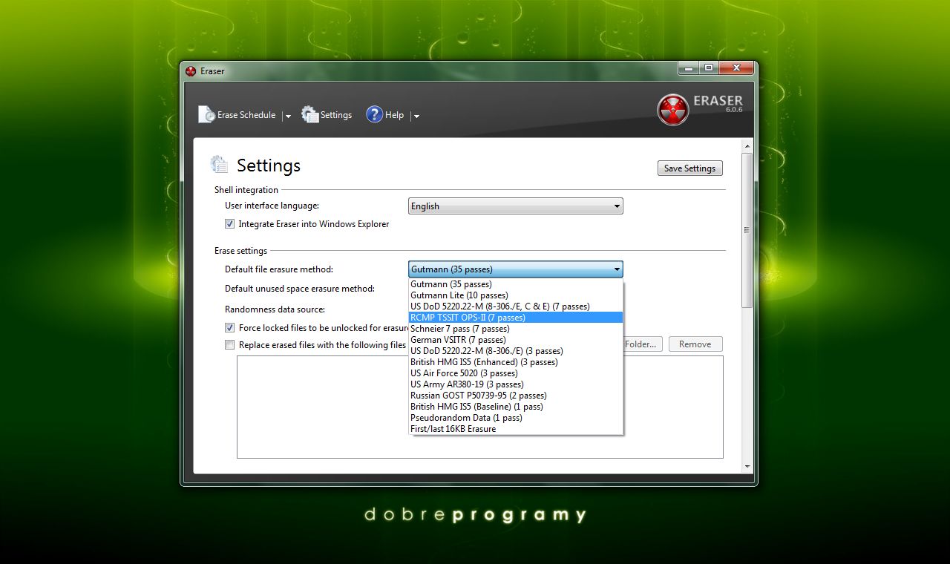Viewport: 950px width, 564px height.
Task: Collapse the Default file erasure method combo box
Action: point(515,269)
